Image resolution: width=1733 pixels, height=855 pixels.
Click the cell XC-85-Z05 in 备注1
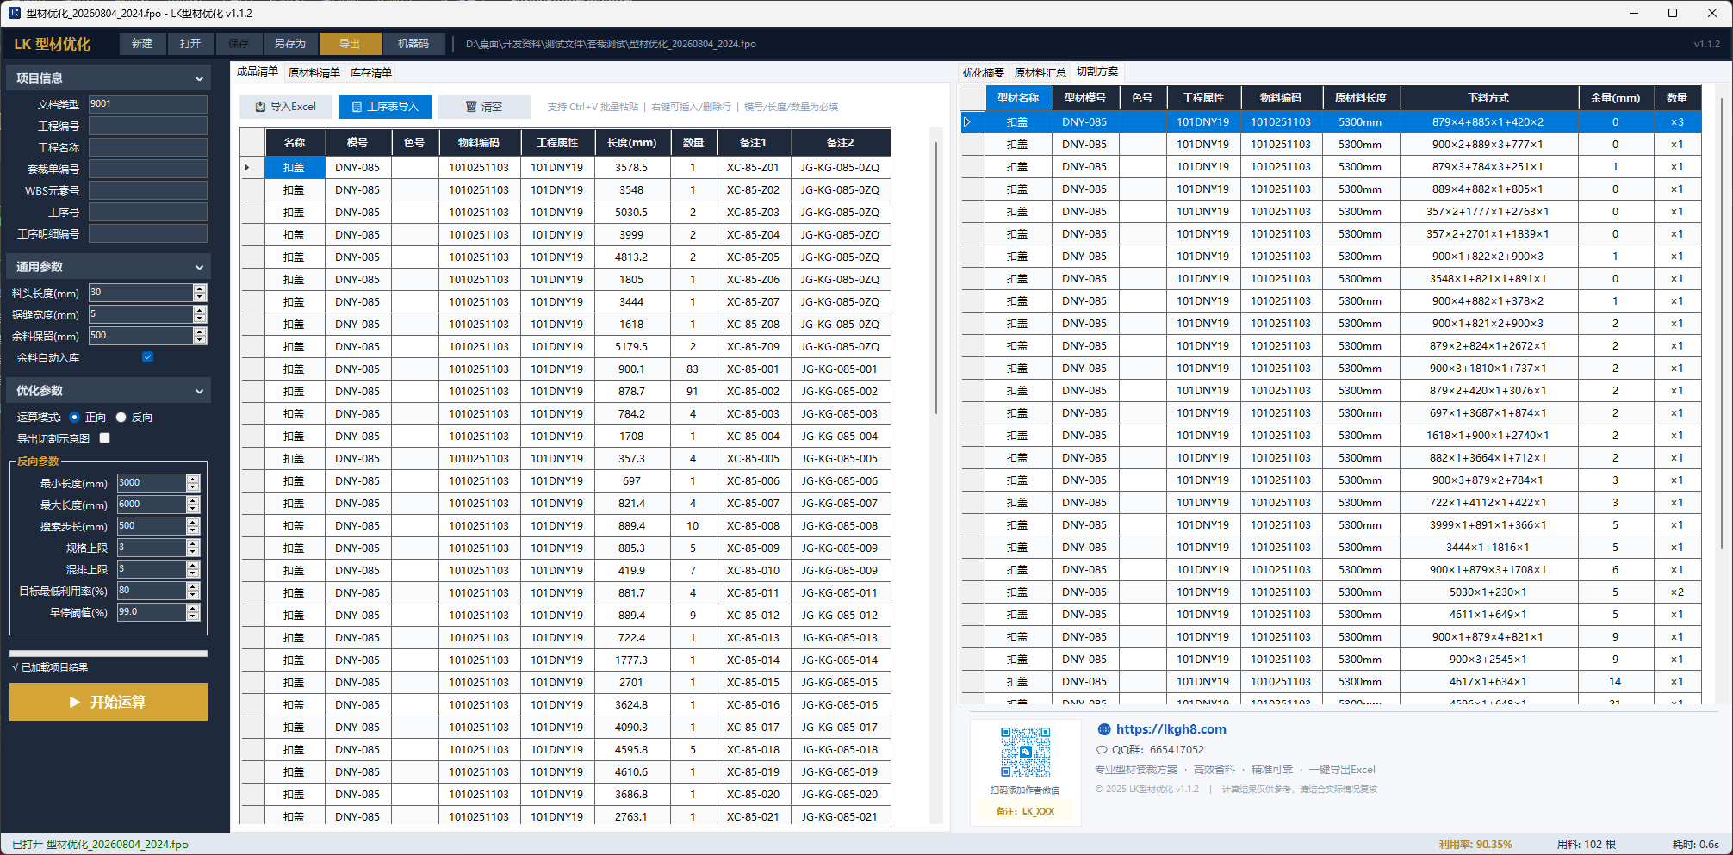[x=753, y=257]
